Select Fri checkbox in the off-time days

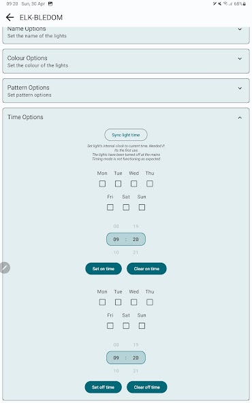(x=110, y=325)
